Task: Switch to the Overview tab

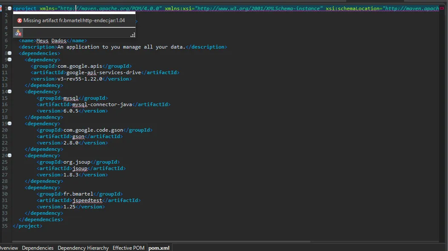Action: click(x=9, y=248)
